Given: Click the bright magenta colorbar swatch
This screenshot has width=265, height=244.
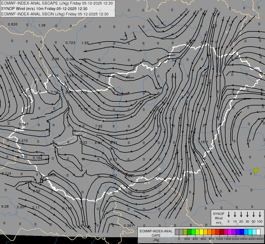Looking at the screenshot, I should click(230, 232).
